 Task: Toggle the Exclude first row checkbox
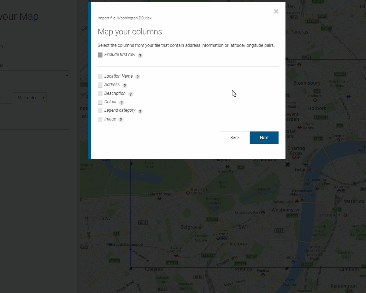[x=100, y=55]
